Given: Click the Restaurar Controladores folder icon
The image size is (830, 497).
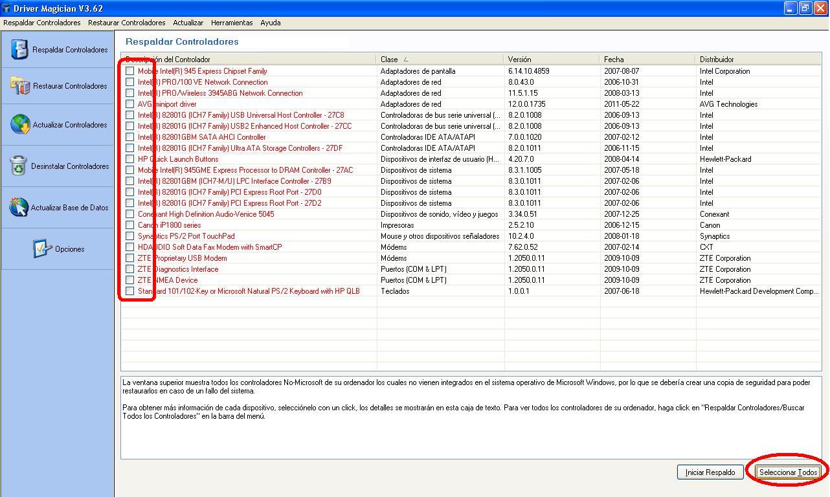Looking at the screenshot, I should click(20, 85).
